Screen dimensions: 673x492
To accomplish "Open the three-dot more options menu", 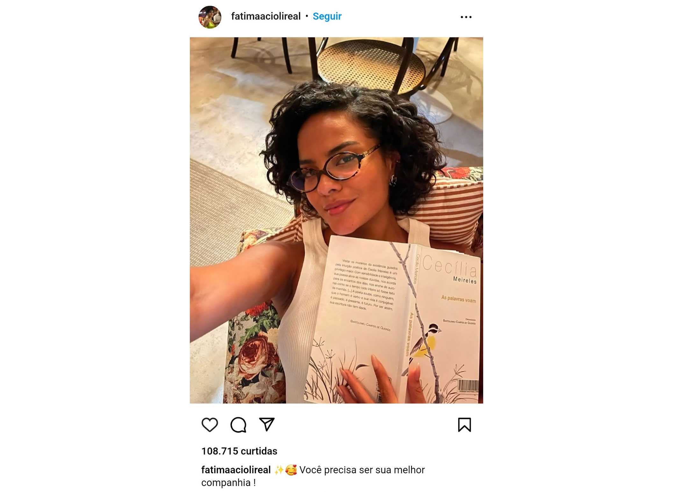I will coord(466,17).
